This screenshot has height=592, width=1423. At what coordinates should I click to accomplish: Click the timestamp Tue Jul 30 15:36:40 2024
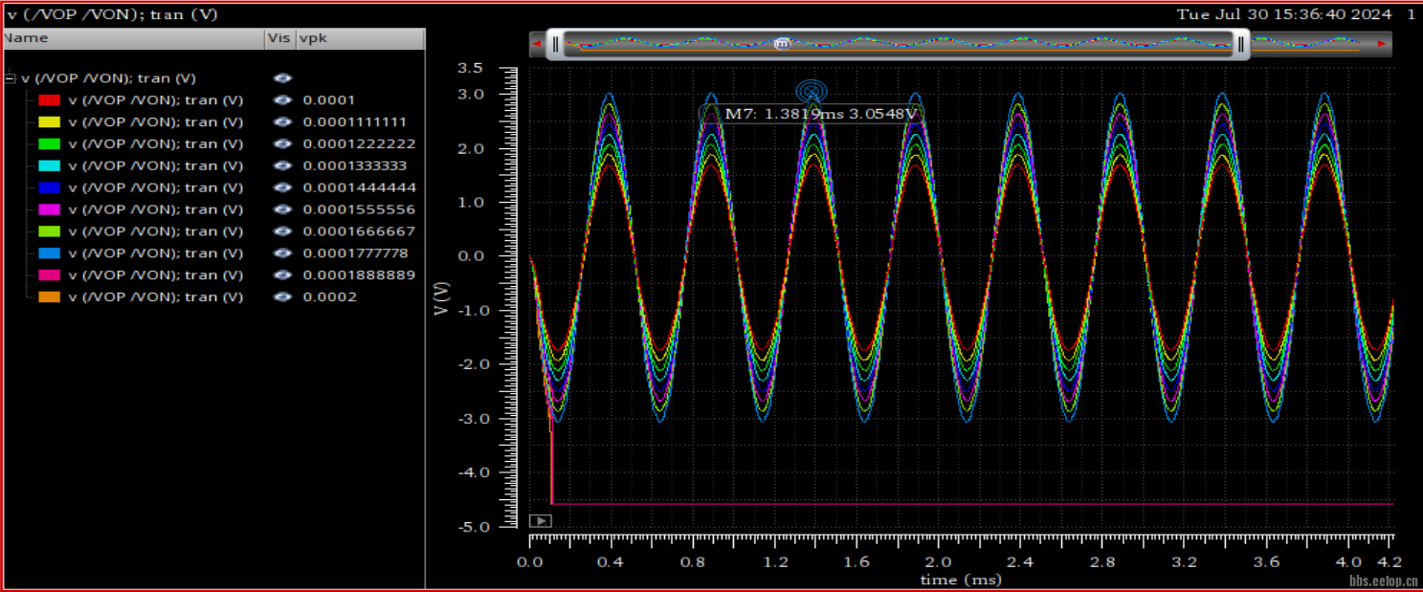point(1285,14)
